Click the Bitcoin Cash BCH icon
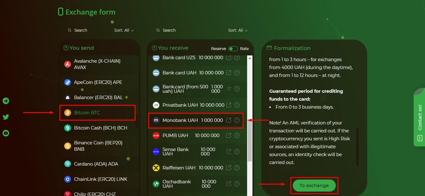 [x=68, y=128]
